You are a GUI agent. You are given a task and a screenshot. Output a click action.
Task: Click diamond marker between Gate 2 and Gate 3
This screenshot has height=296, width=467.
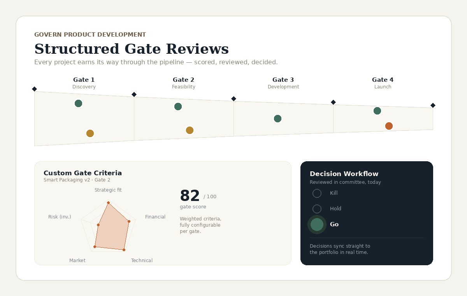233,99
